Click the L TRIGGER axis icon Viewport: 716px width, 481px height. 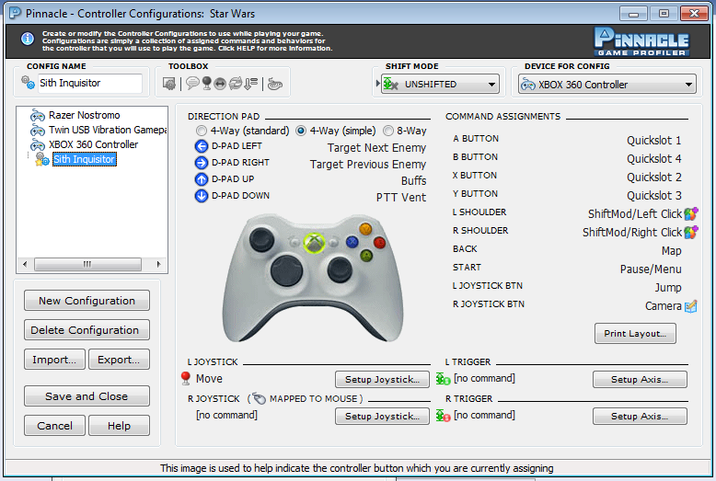click(443, 378)
